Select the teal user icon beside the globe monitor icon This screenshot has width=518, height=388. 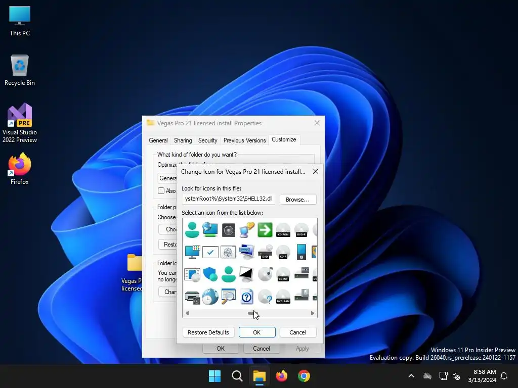(x=192, y=230)
